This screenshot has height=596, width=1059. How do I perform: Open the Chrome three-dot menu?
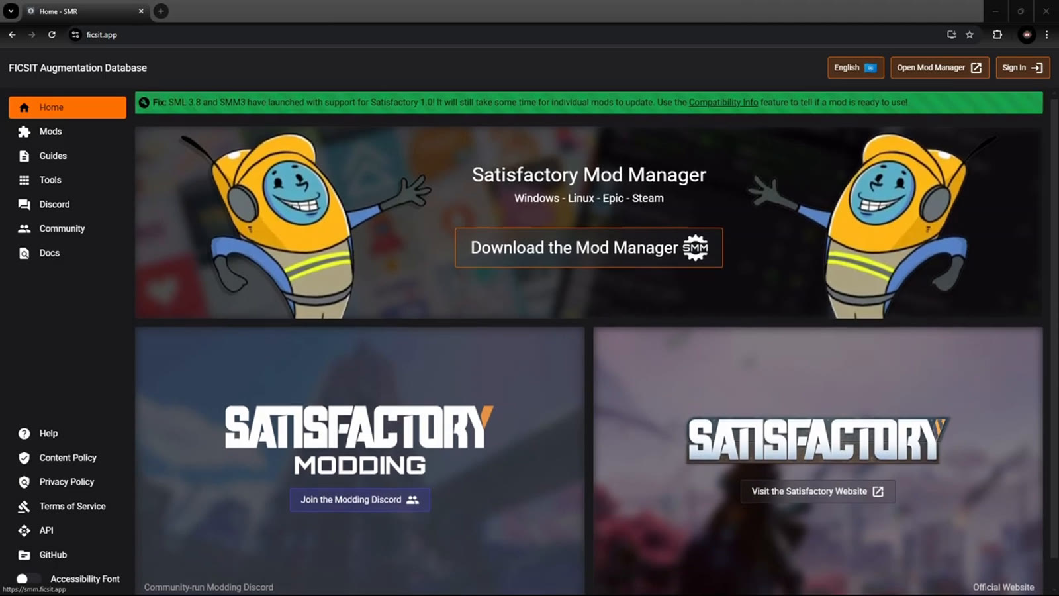pos(1046,34)
